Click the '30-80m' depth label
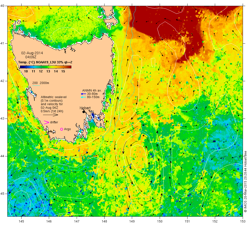This screenshot has height=227, width=248. point(92,94)
